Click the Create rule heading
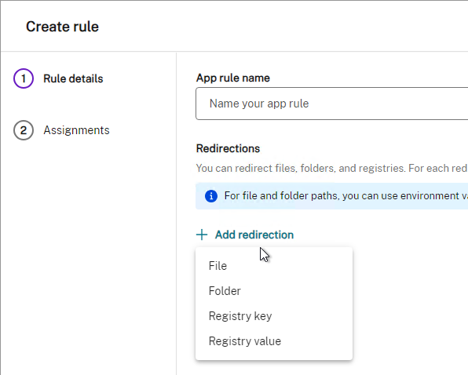Viewport: 468px width, 375px height. (62, 27)
